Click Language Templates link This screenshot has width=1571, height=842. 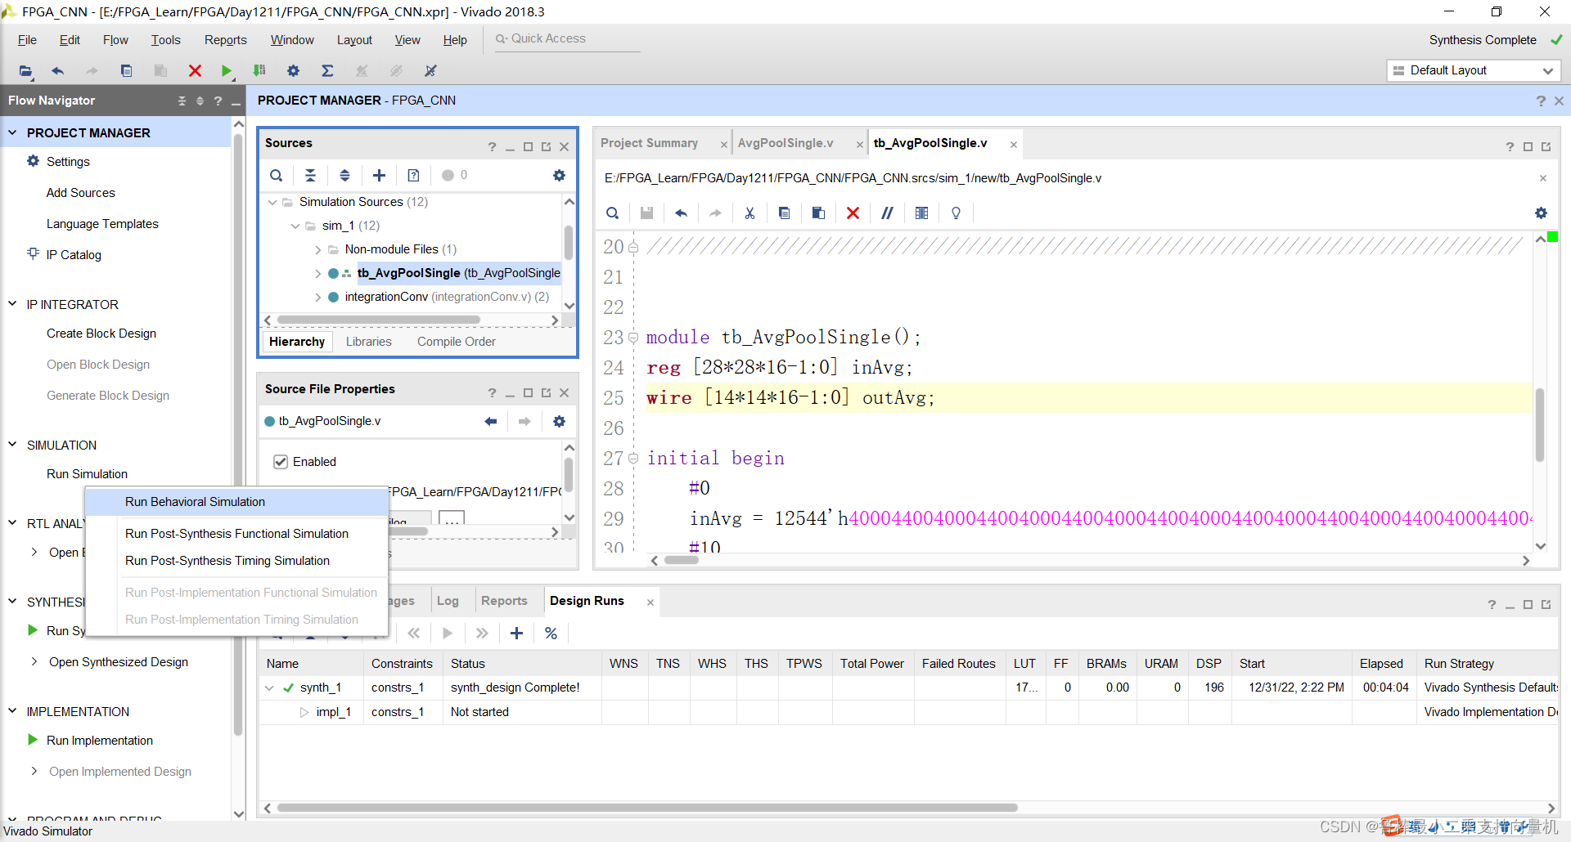click(102, 224)
